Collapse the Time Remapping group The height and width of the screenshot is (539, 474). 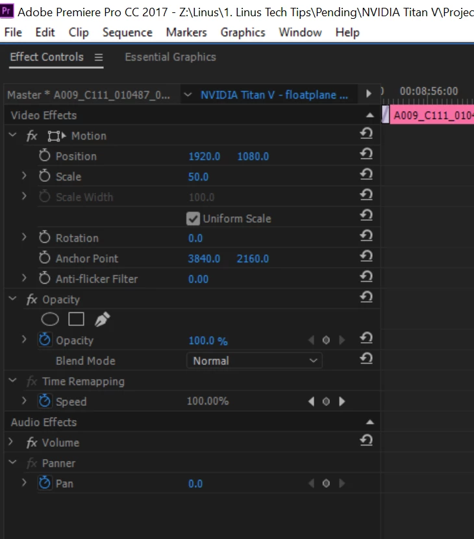click(x=13, y=380)
